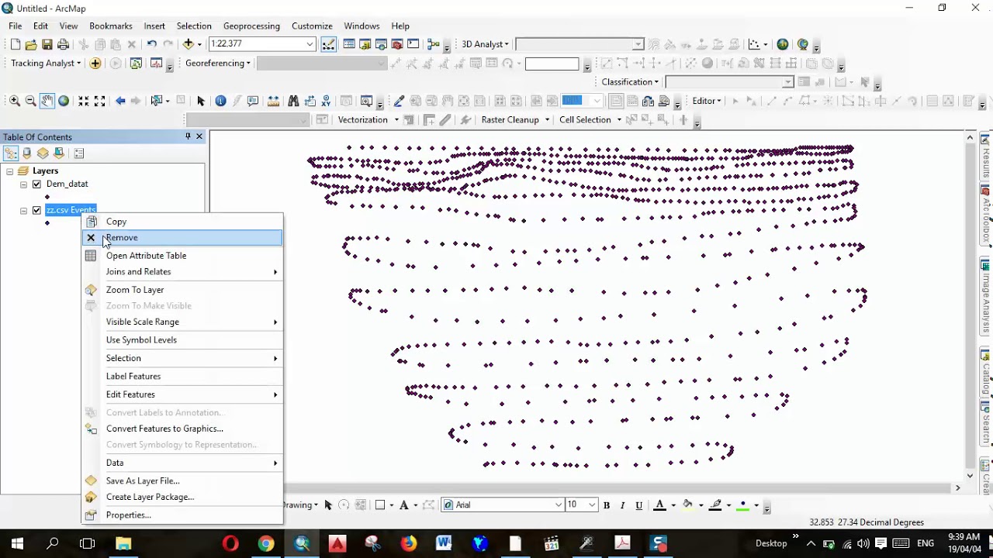Image resolution: width=993 pixels, height=558 pixels.
Task: Switch TOC to List By Visibility
Action: (43, 153)
